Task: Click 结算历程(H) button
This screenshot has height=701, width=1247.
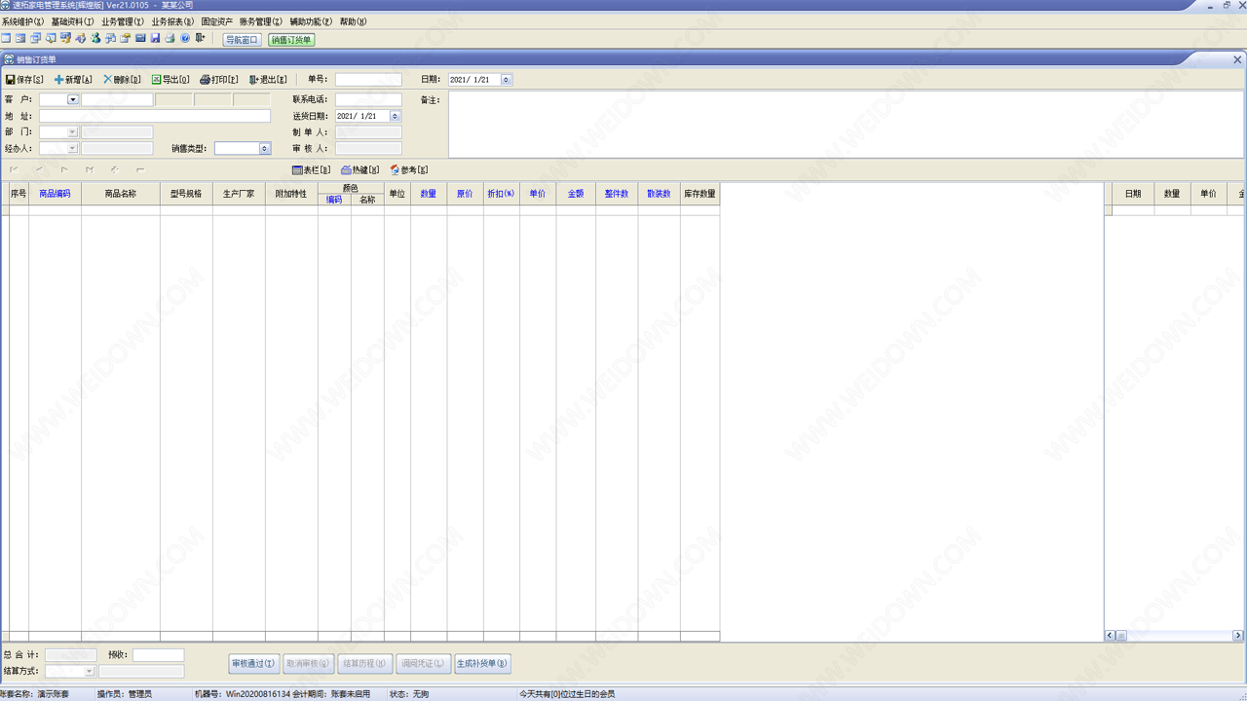Action: pyautogui.click(x=365, y=664)
